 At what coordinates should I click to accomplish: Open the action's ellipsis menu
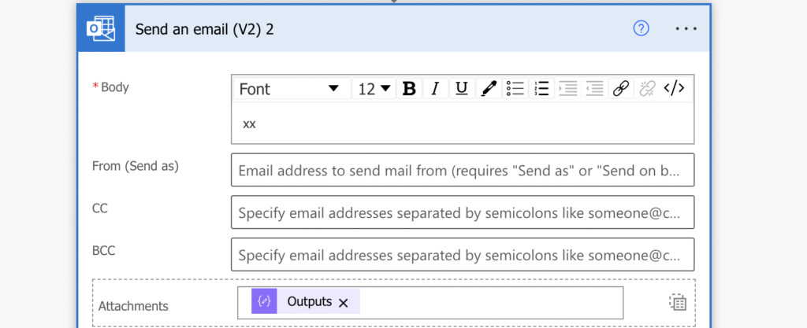pyautogui.click(x=686, y=29)
